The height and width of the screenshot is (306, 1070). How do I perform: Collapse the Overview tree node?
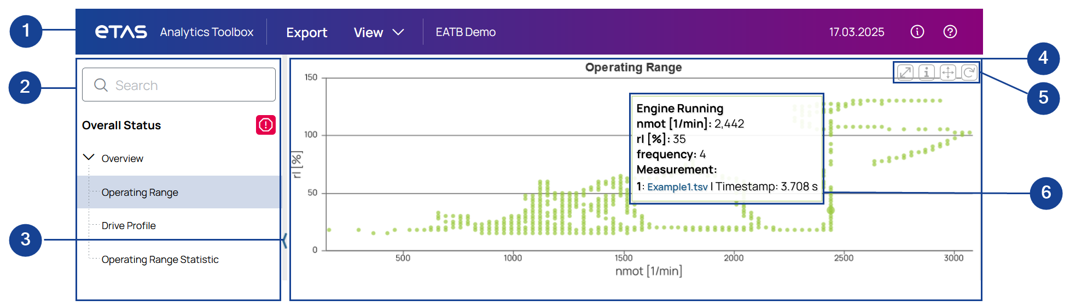[x=89, y=158]
